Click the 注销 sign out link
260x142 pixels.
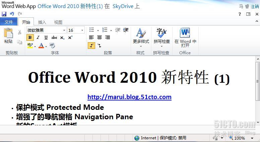point(255,6)
